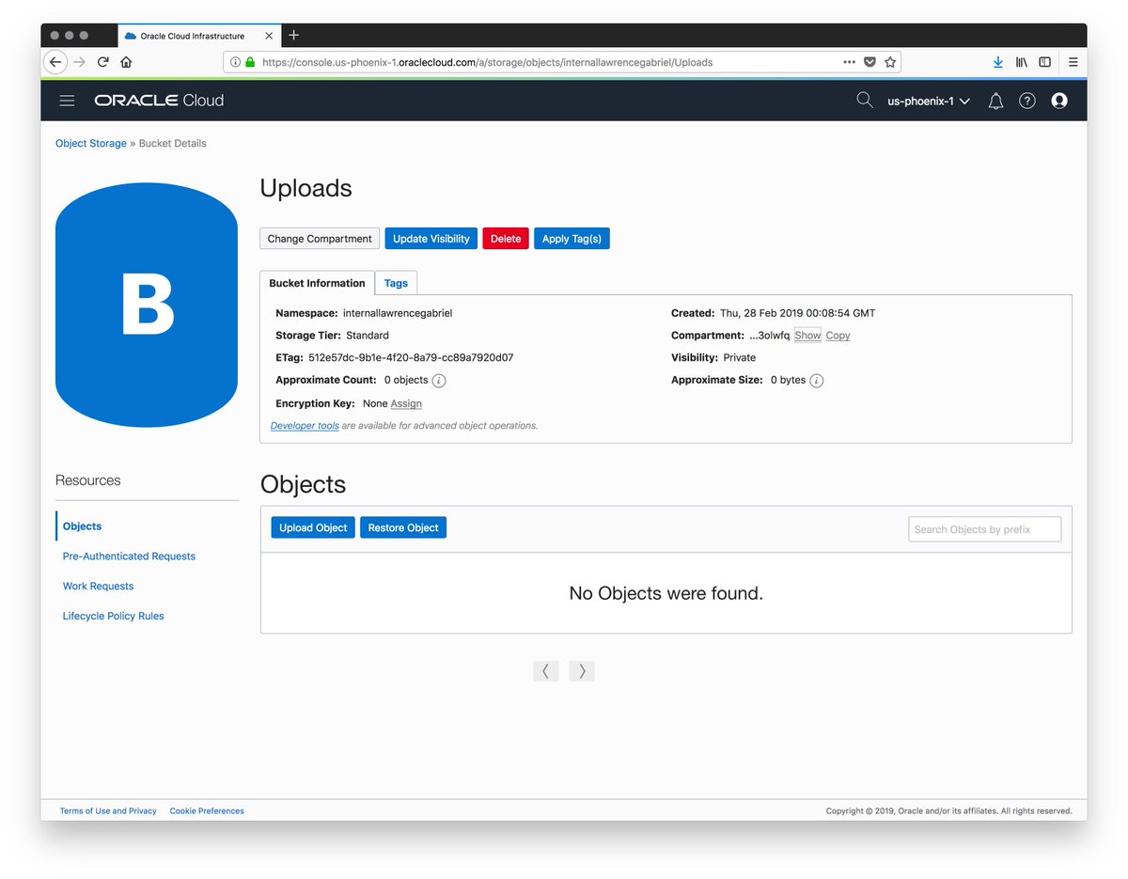Click the Storage Tier value Standard
Screen dimensions: 1128x879
368,336
